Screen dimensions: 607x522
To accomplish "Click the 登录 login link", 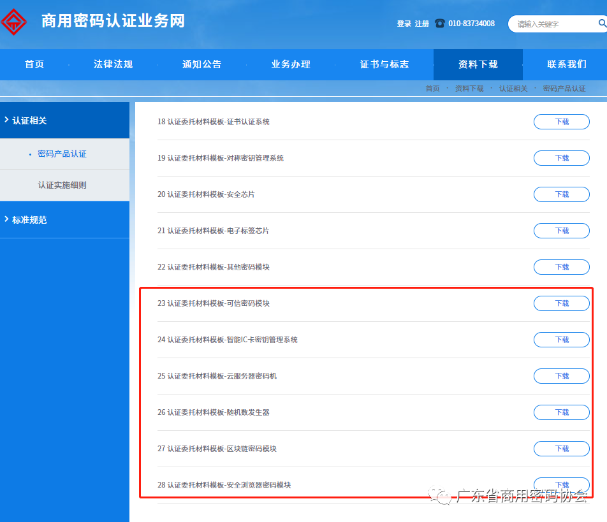I will click(x=404, y=24).
